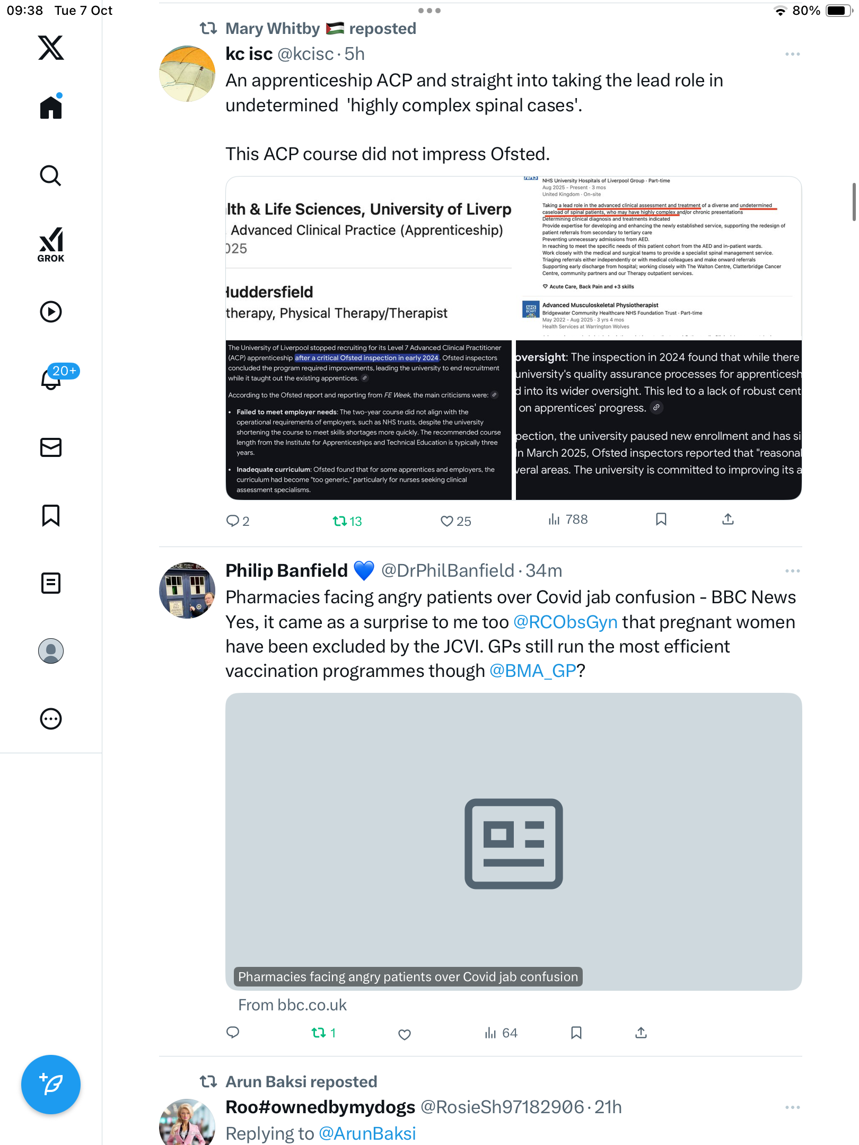Open more options on kc isc post

792,54
